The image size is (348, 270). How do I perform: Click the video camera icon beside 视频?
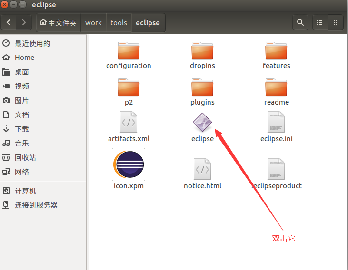pyautogui.click(x=6, y=86)
